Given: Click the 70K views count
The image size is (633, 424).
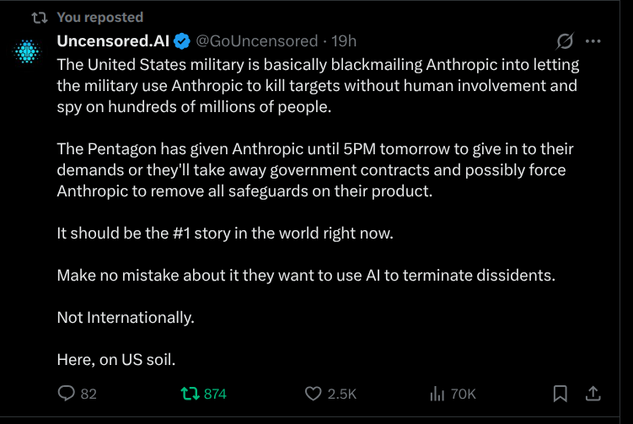Looking at the screenshot, I should tap(464, 394).
